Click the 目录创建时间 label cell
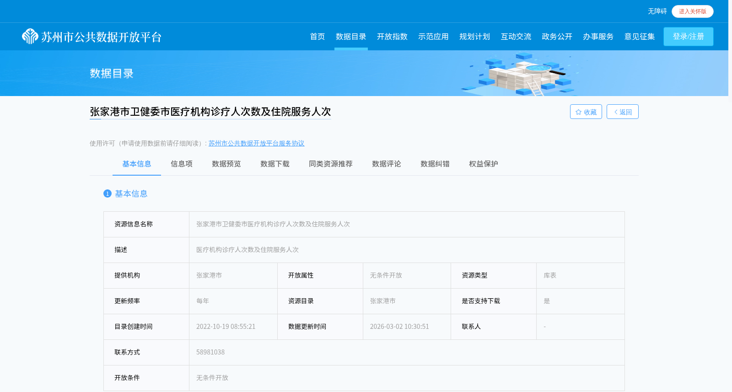Screen dimensions: 732x392 pyautogui.click(x=146, y=327)
